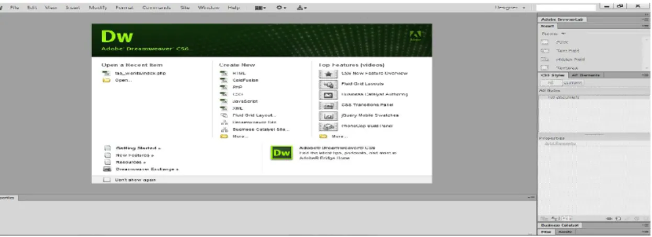Open the Layout dropdown in the menu bar
This screenshot has width=652, height=237.
261,8
